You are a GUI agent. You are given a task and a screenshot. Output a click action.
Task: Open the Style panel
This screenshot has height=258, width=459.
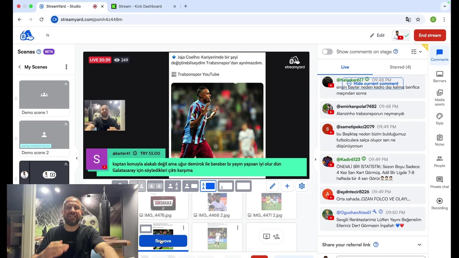point(440,119)
